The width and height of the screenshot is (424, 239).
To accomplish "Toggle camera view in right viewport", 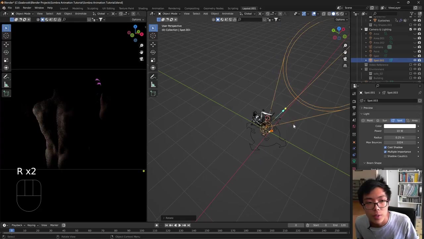I will [345, 59].
